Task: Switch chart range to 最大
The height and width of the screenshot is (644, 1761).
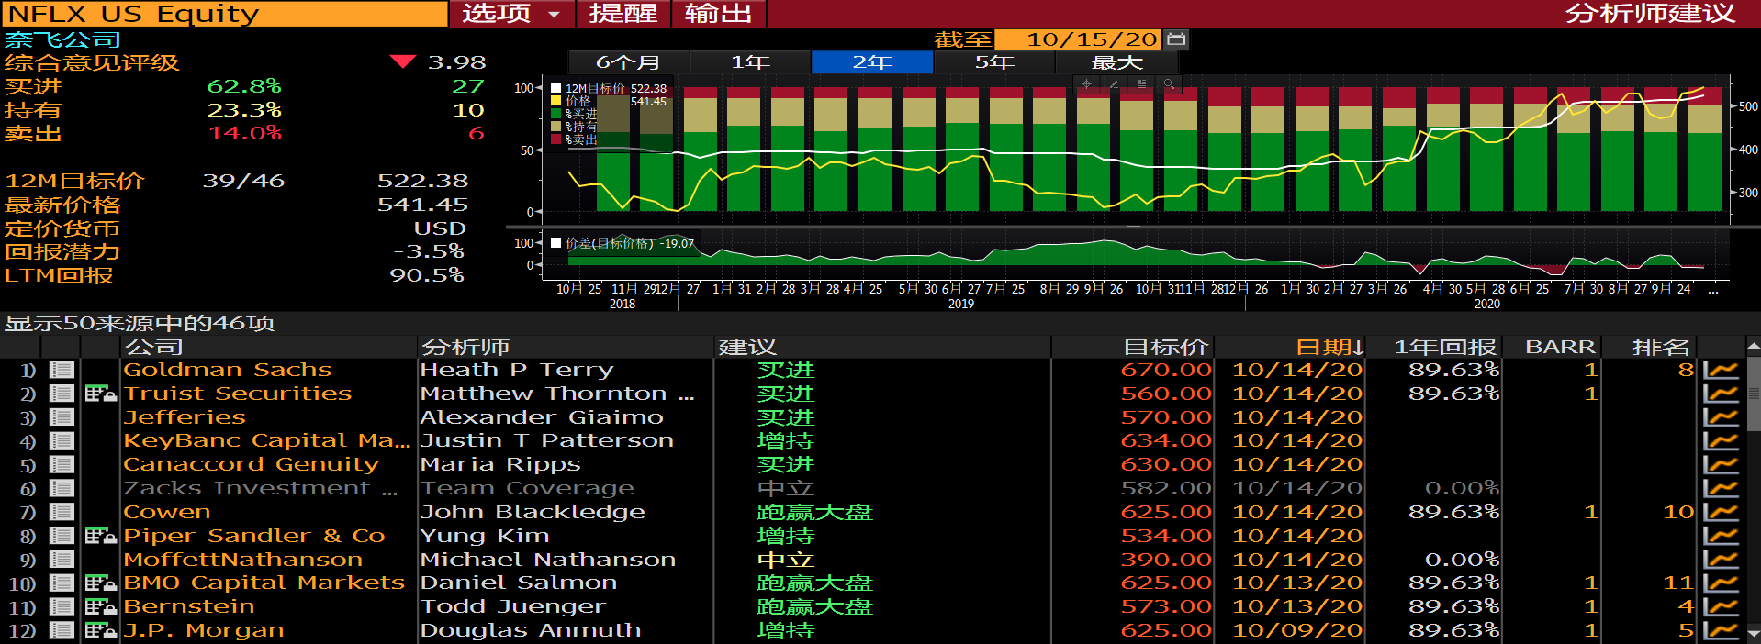Action: (1116, 62)
